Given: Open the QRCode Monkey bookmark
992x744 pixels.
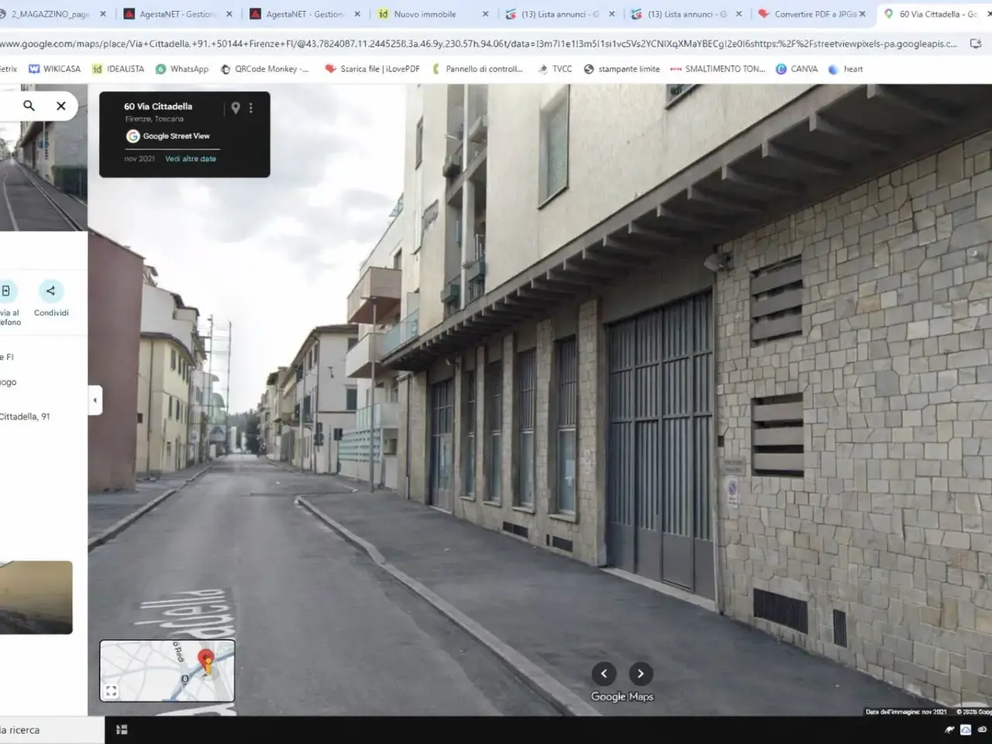Looking at the screenshot, I should click(264, 69).
